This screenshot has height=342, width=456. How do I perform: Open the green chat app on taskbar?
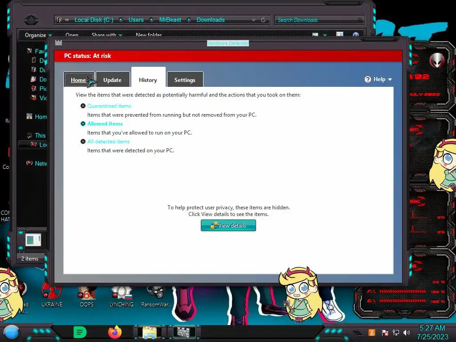tap(80, 332)
